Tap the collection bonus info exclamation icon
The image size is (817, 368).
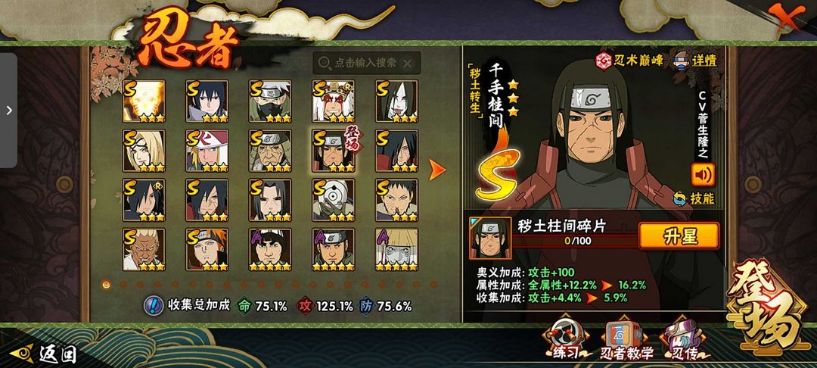pyautogui.click(x=153, y=305)
